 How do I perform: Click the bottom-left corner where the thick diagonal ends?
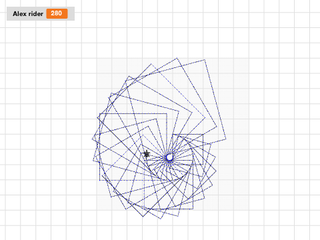[143, 217]
